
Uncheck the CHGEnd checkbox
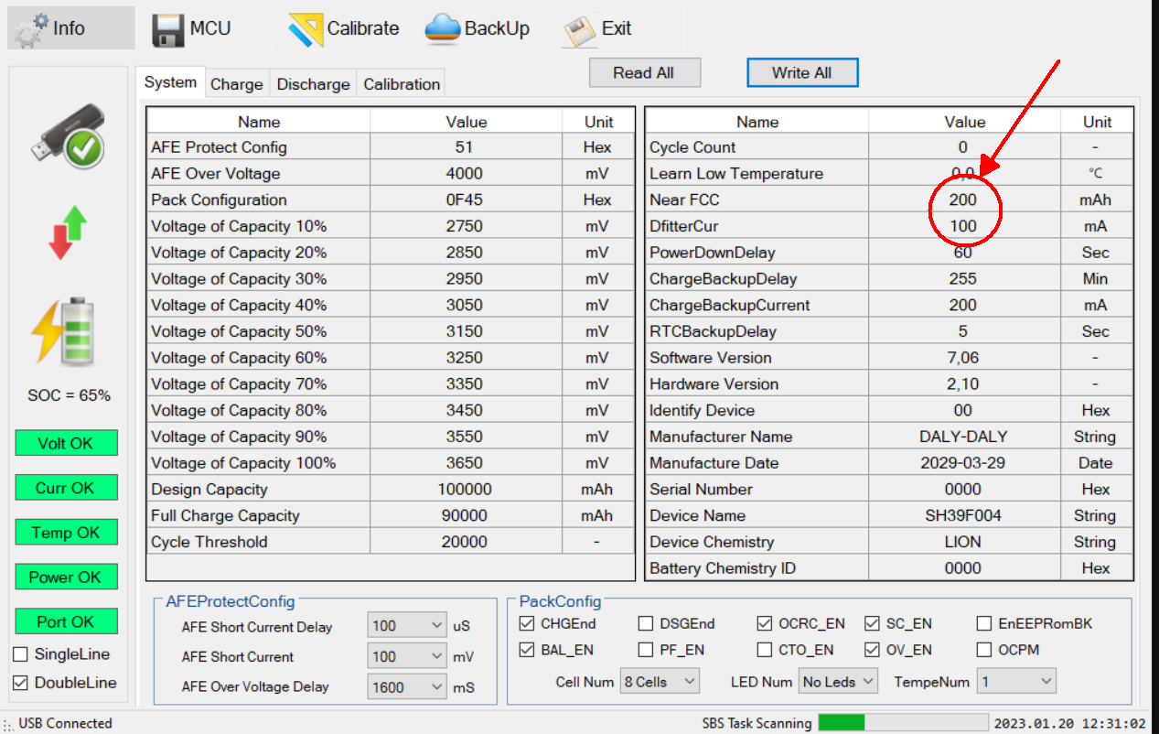526,624
